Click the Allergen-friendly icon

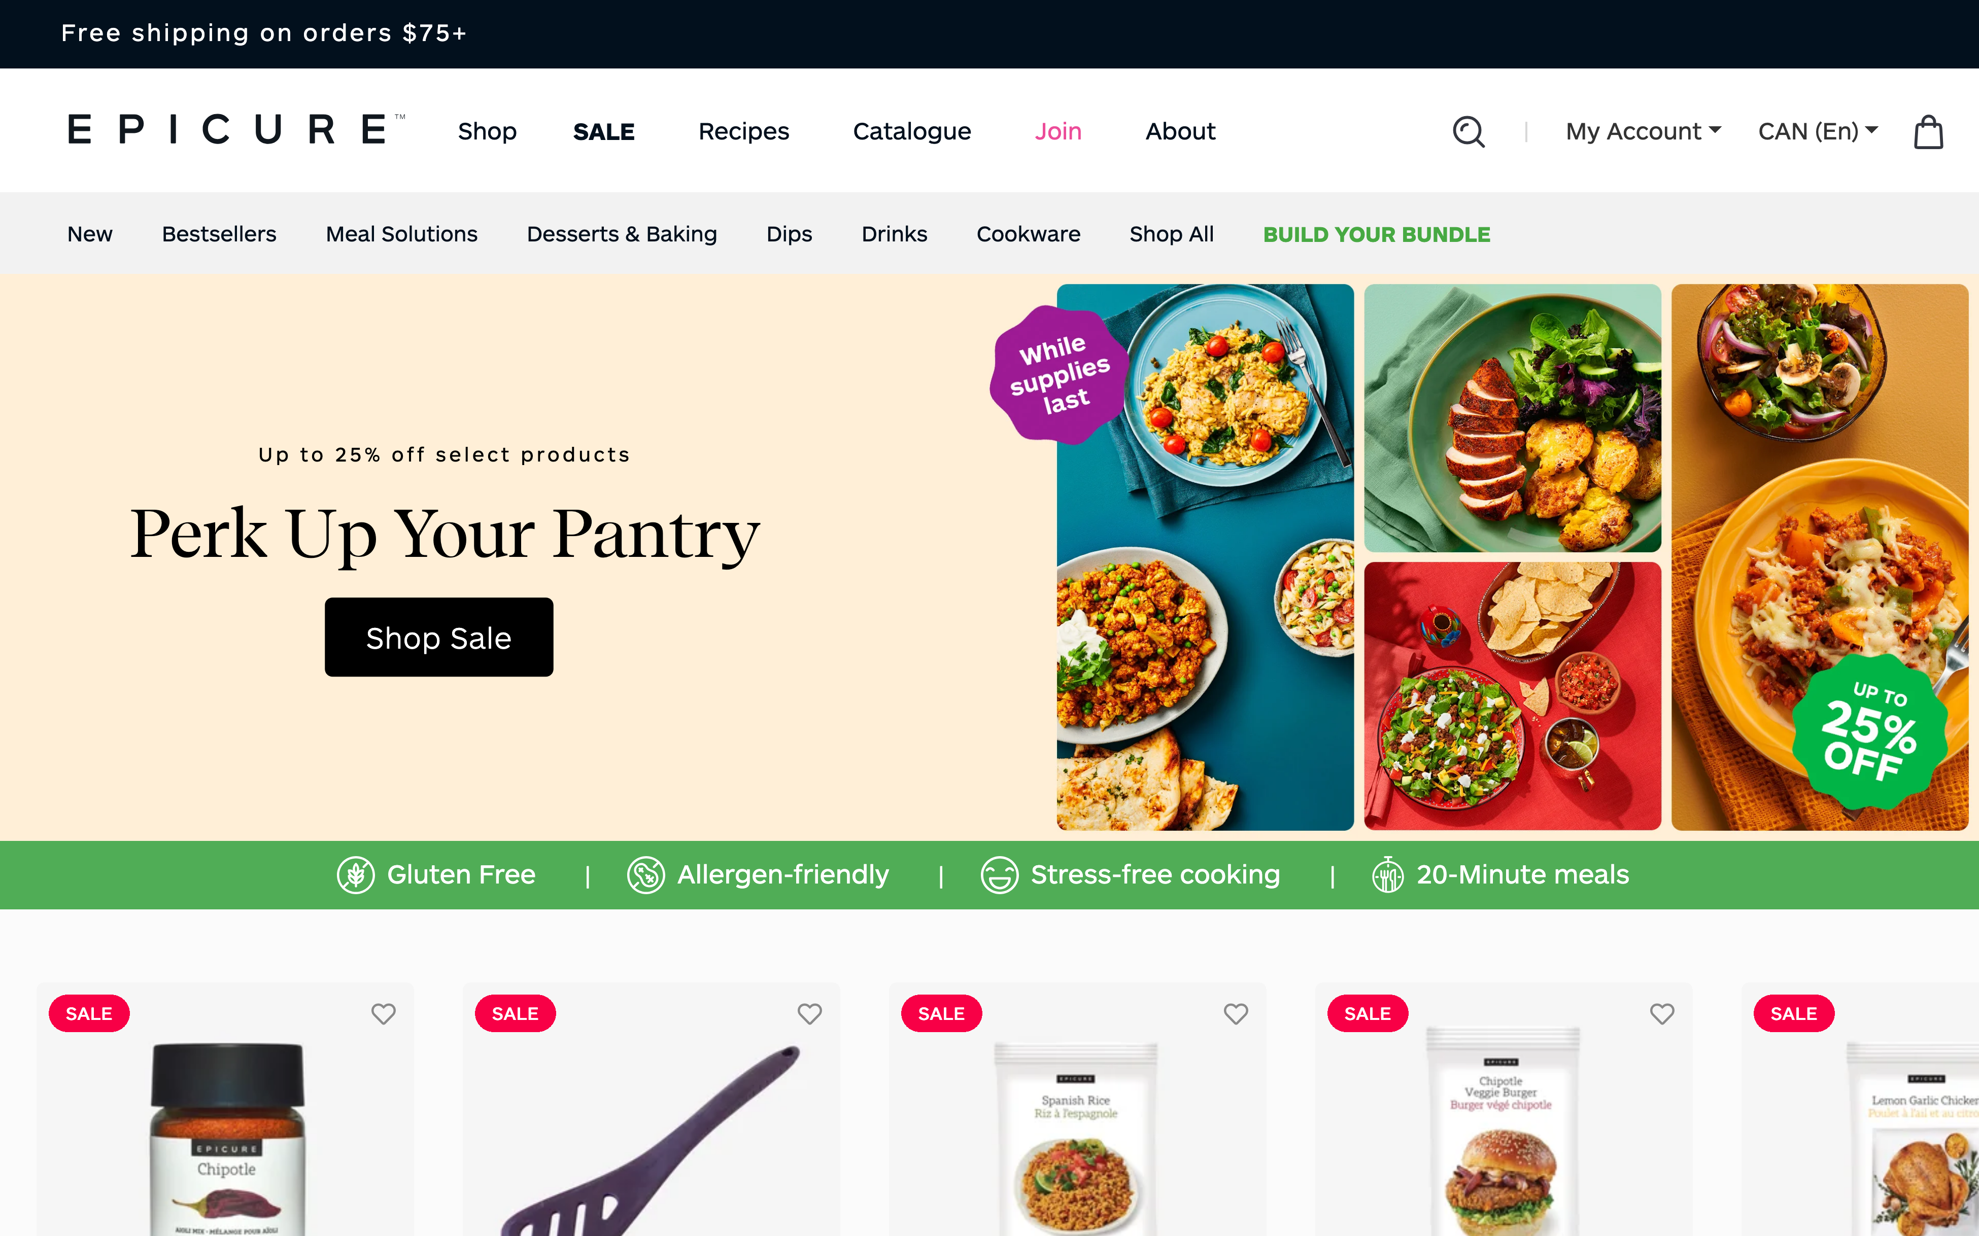click(646, 875)
